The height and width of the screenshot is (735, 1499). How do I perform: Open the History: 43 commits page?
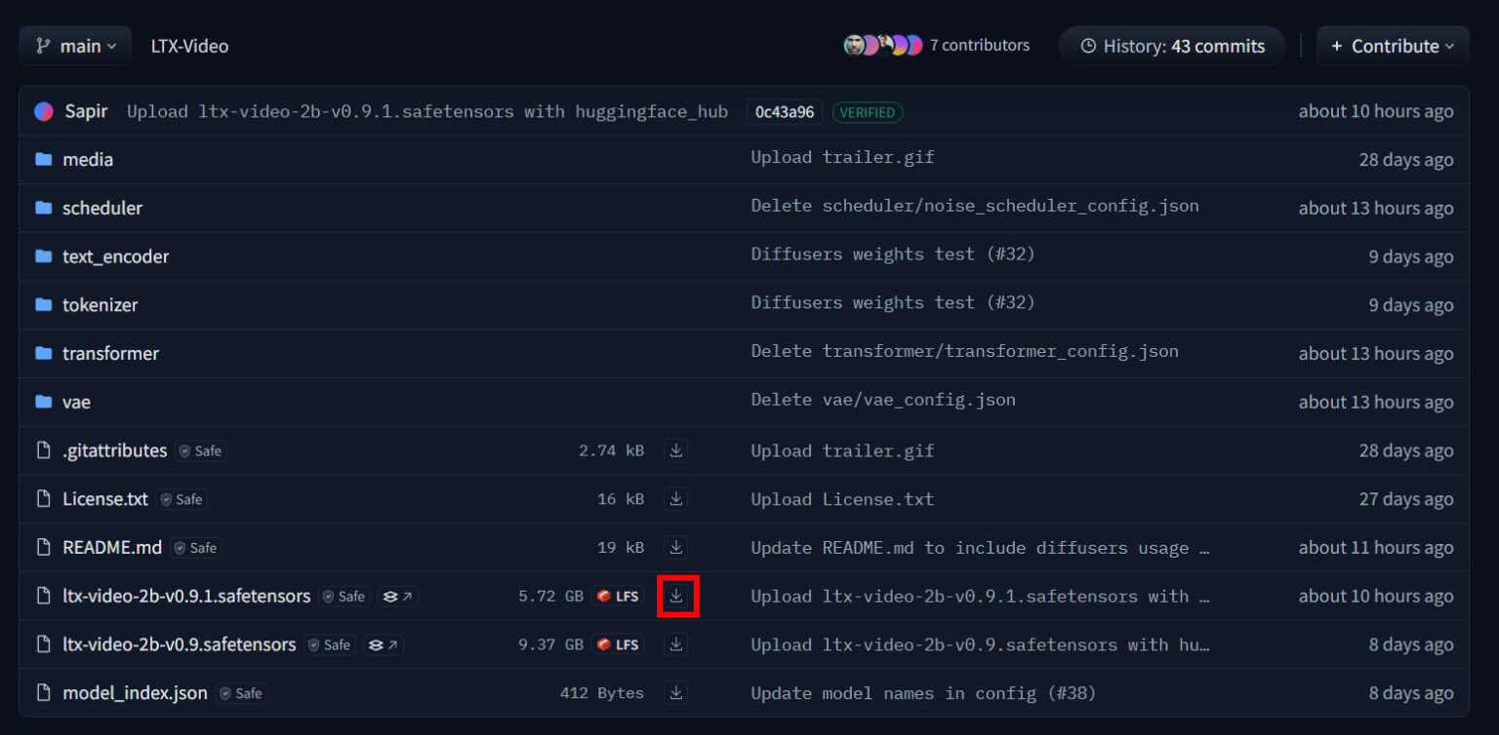(1172, 46)
